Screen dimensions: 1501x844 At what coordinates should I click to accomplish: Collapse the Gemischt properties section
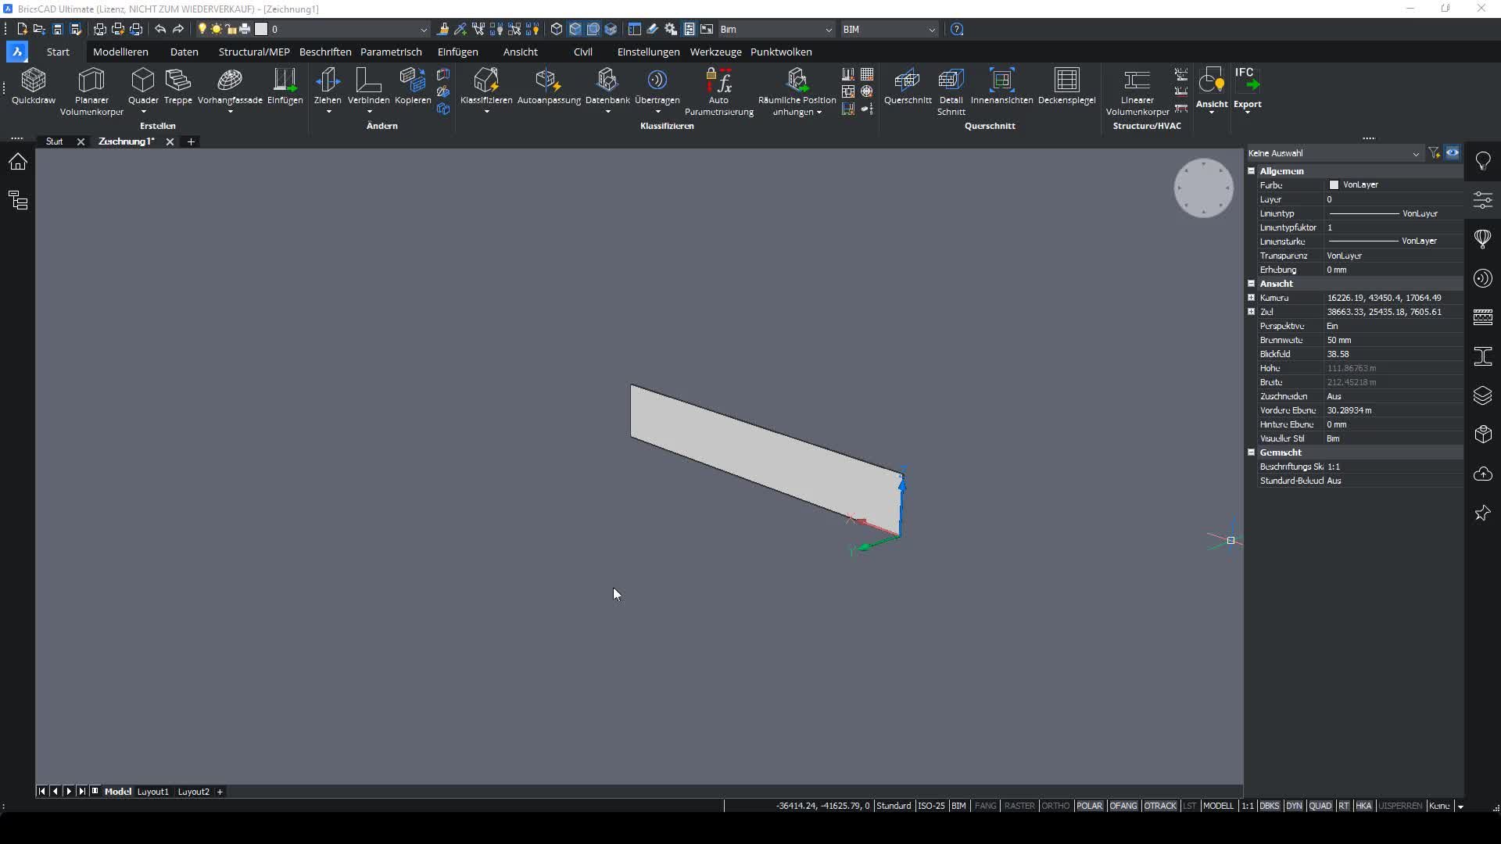[x=1251, y=452]
